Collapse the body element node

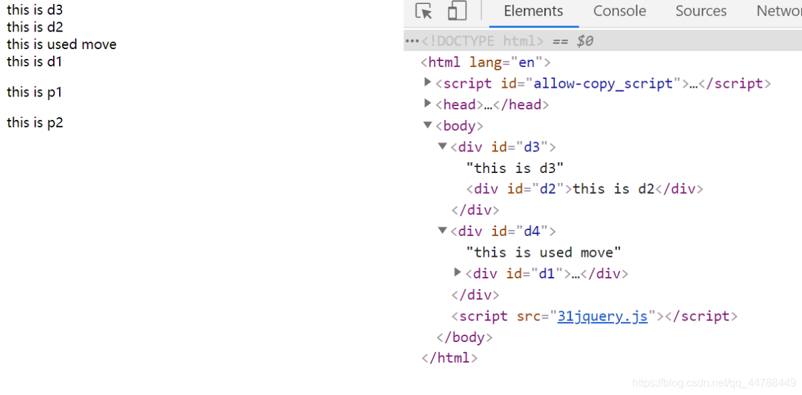pos(428,125)
